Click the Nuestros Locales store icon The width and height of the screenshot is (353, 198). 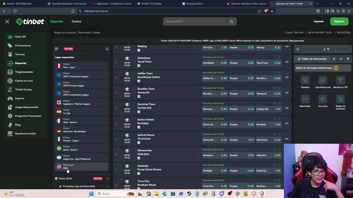(x=10, y=133)
